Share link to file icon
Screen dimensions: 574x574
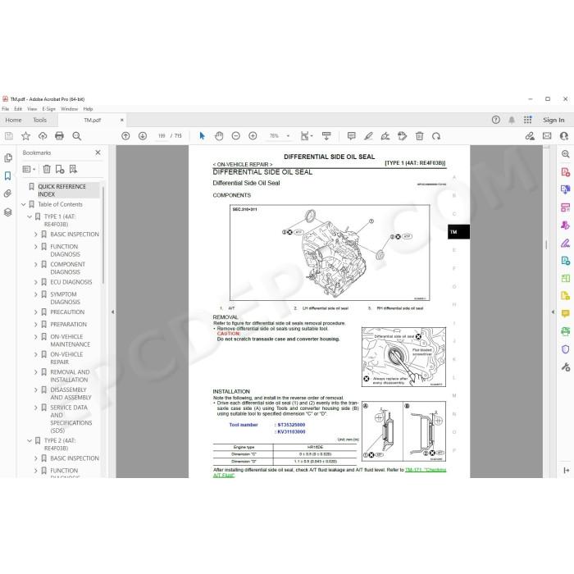[x=530, y=136]
